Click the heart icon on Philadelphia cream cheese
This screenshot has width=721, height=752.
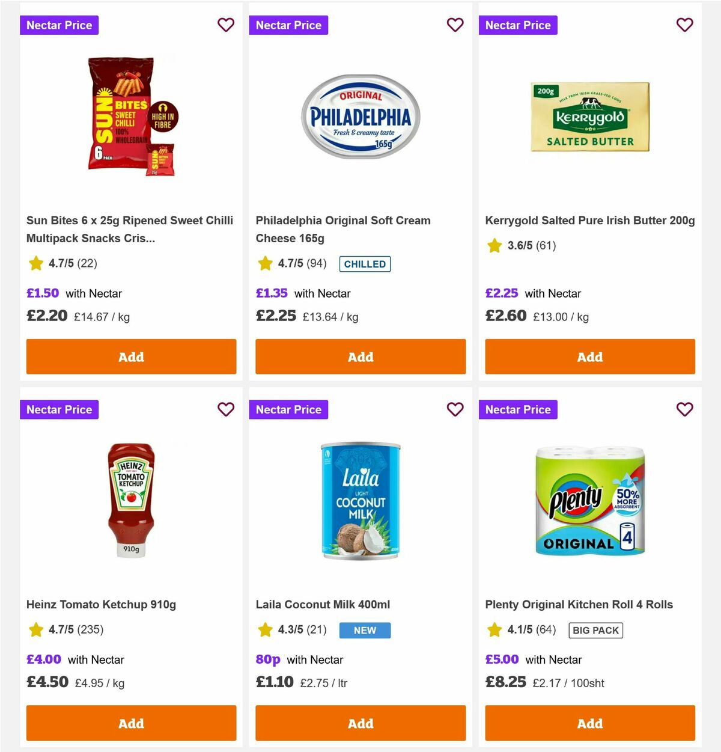pos(455,25)
